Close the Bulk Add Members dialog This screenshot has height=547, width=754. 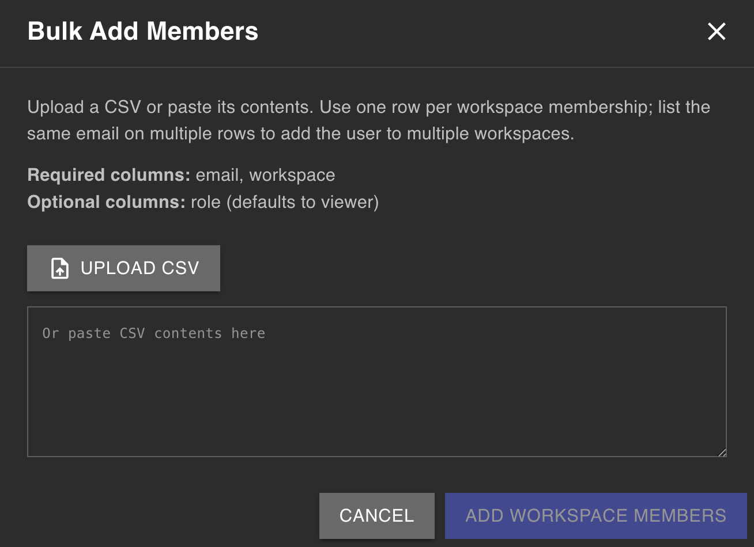(x=717, y=31)
